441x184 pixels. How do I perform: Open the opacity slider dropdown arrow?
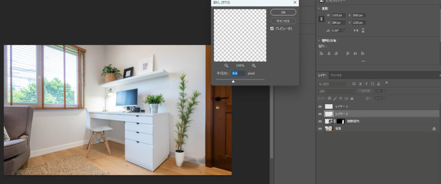[x=385, y=91]
